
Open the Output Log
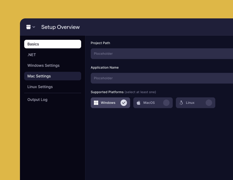[37, 99]
